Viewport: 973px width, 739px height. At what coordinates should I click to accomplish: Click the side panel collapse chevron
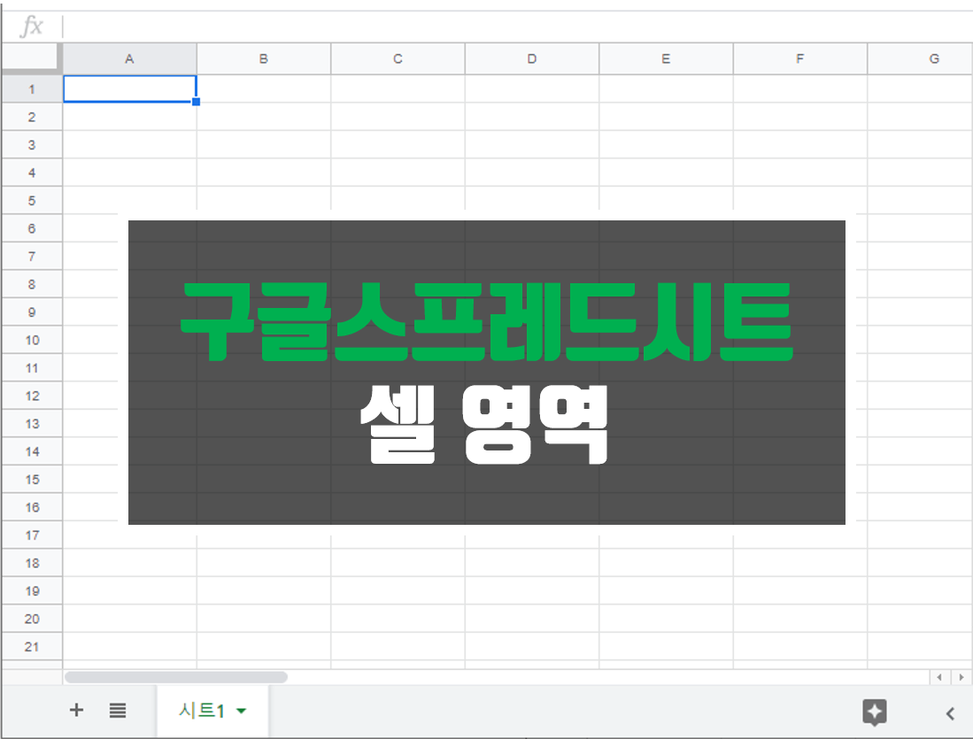950,713
